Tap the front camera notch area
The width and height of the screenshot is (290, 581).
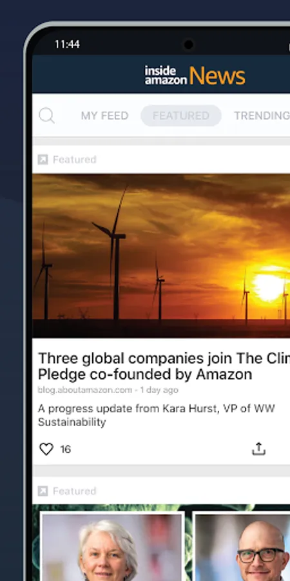click(x=188, y=45)
